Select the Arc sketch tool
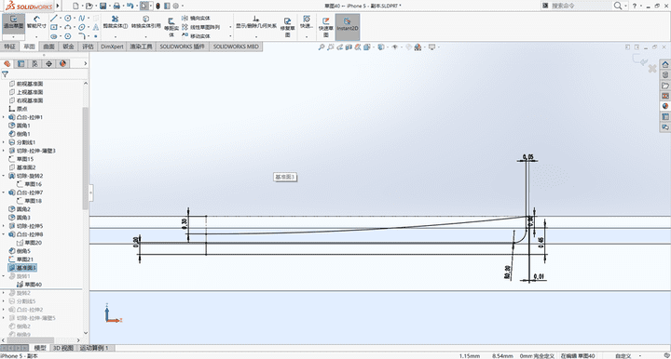 point(68,27)
